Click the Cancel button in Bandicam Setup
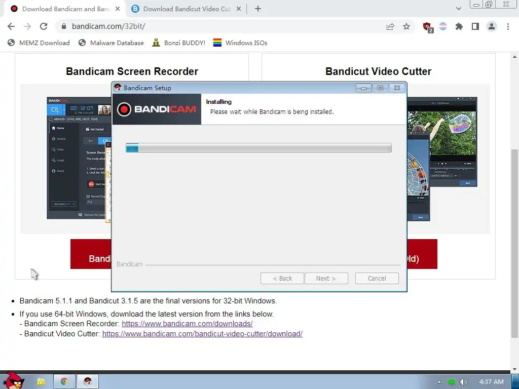This screenshot has width=519, height=389. (x=377, y=278)
